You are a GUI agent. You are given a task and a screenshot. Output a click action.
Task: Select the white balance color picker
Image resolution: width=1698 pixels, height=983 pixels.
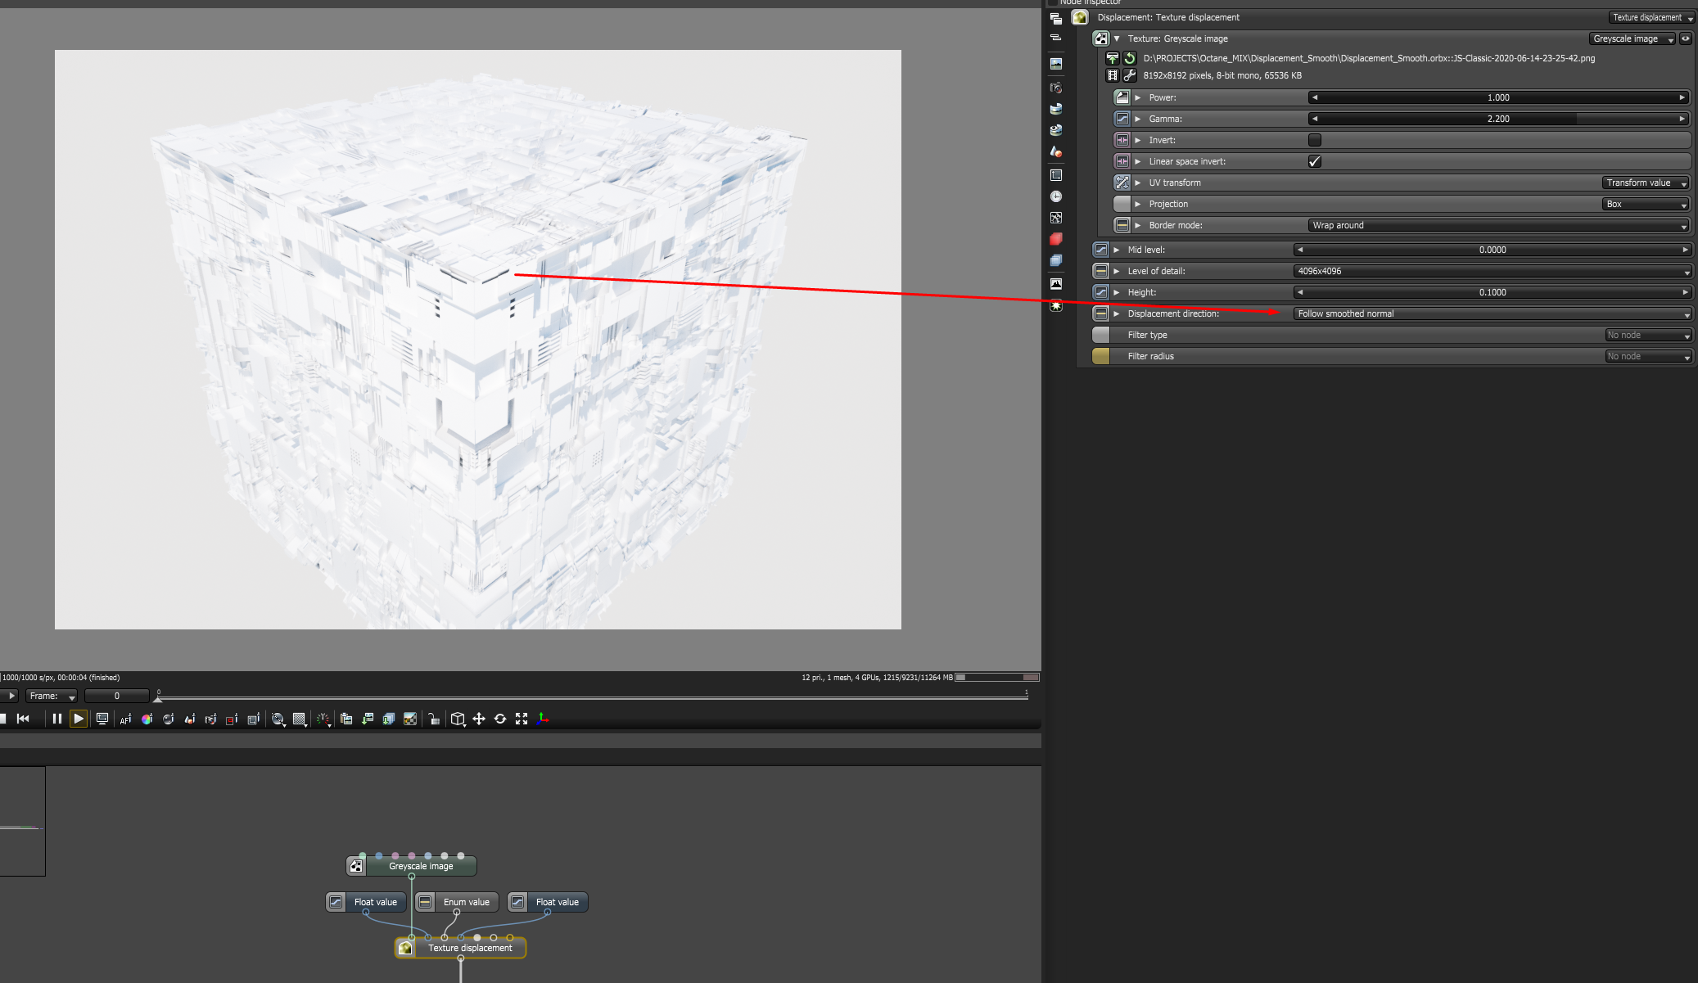tap(147, 719)
